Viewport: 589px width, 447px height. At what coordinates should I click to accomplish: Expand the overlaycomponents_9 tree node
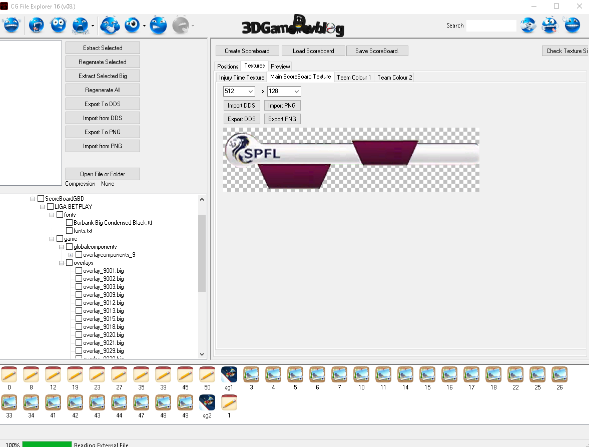[x=71, y=255]
